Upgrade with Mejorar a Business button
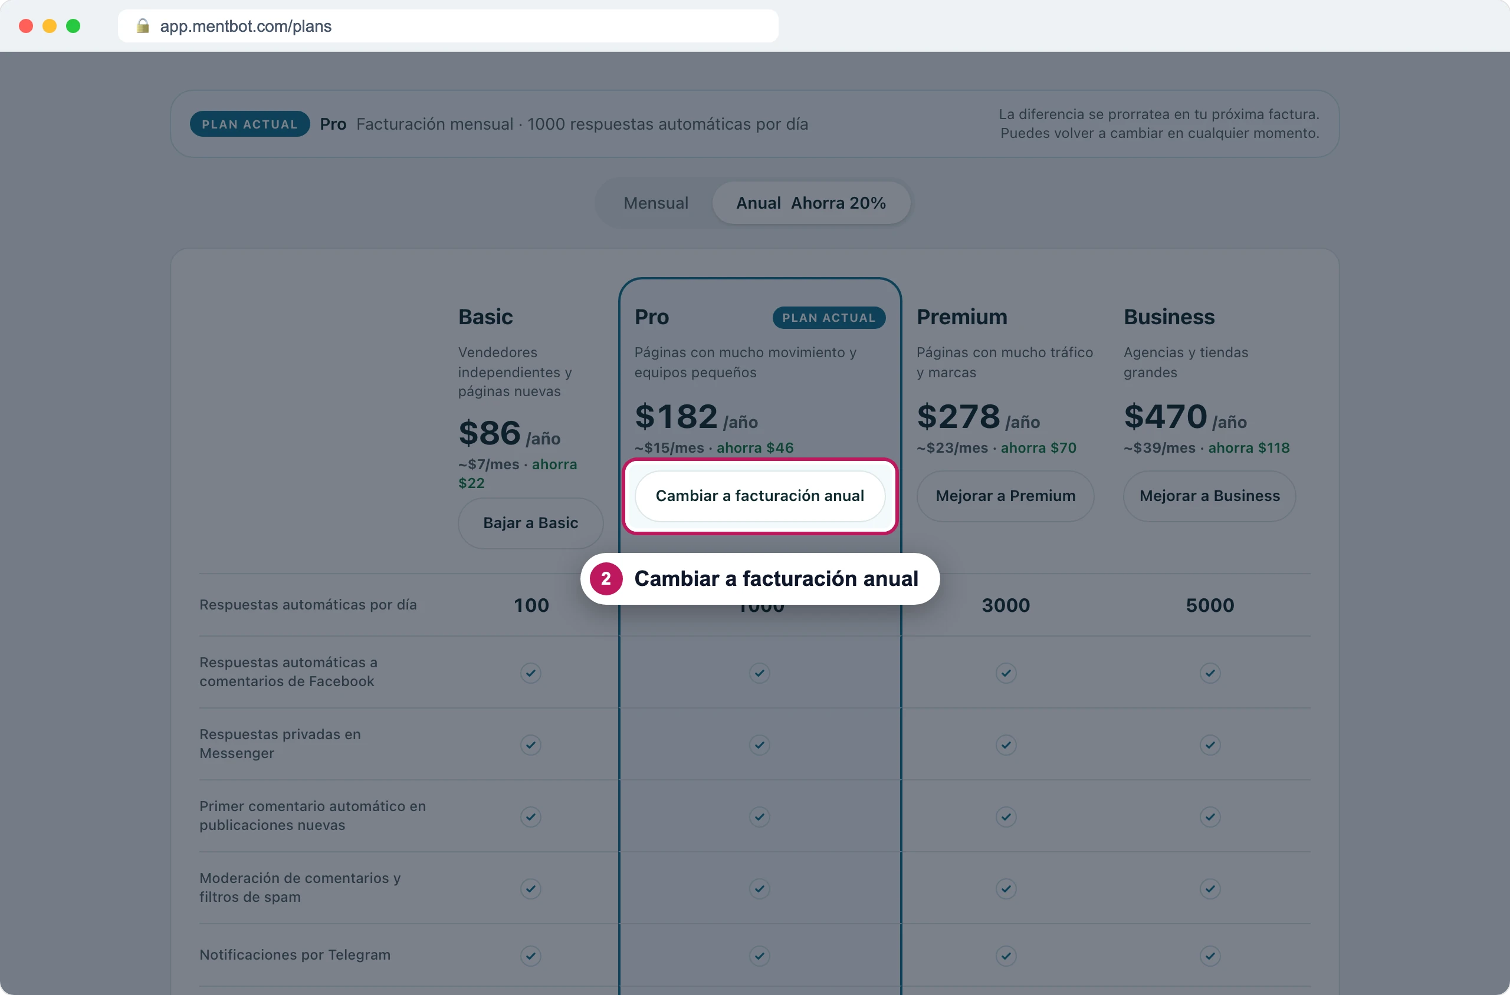This screenshot has width=1510, height=995. pos(1209,496)
